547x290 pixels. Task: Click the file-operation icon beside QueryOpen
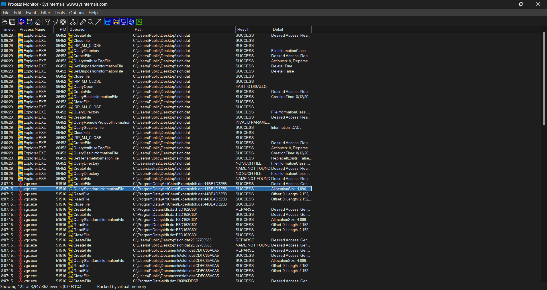point(70,87)
